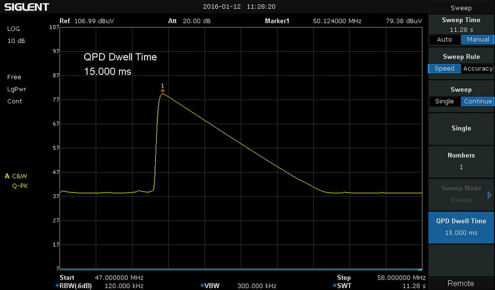This screenshot has width=495, height=290.
Task: Open the Numbers softkey setting
Action: (x=461, y=161)
